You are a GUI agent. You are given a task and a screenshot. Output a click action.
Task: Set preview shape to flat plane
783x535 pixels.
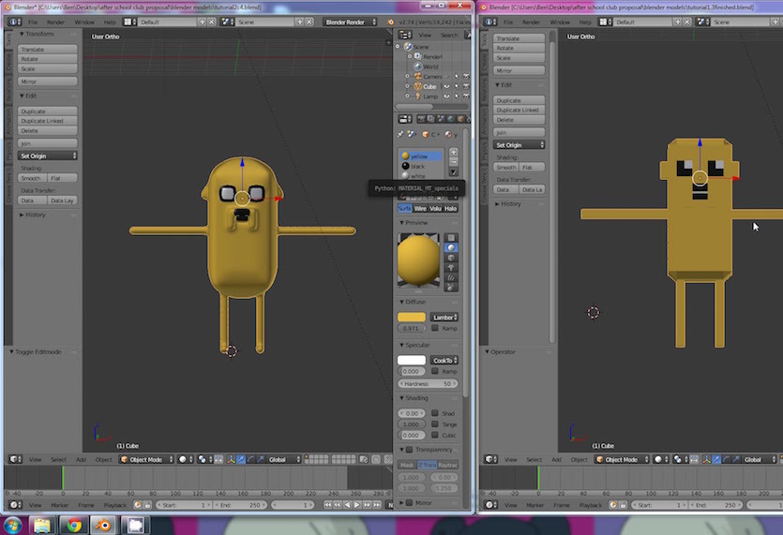tap(451, 238)
